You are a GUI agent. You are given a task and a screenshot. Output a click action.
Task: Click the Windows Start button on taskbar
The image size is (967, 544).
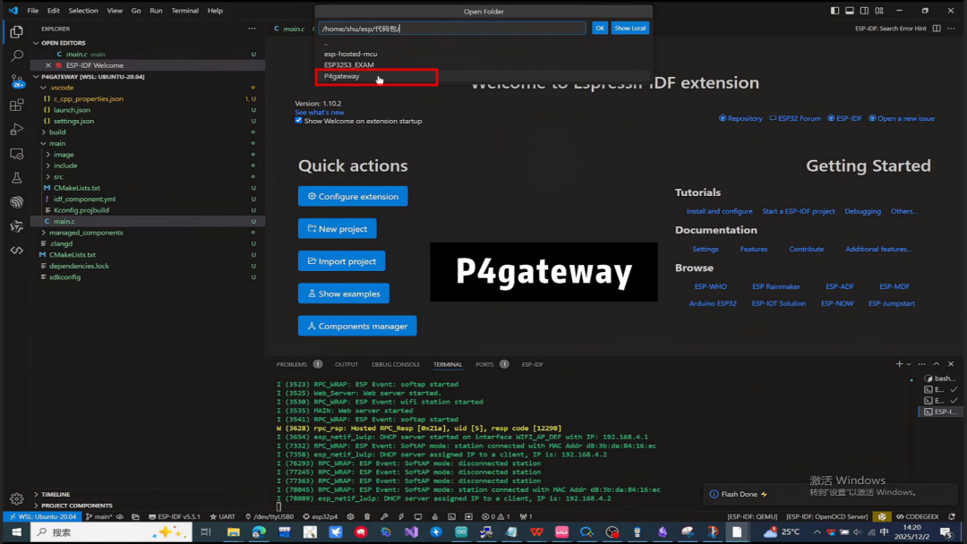coord(17,532)
